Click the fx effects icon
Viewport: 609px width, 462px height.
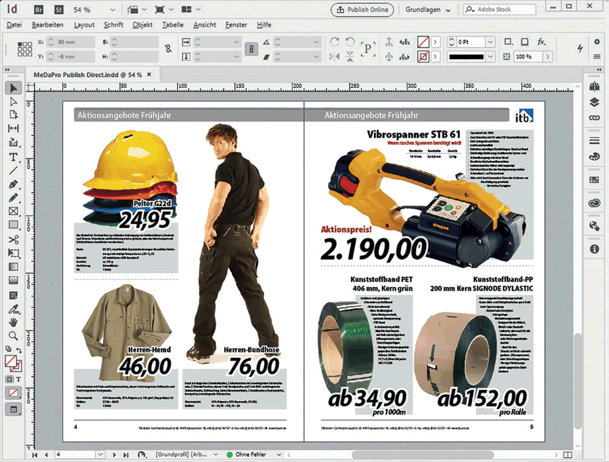pos(541,41)
